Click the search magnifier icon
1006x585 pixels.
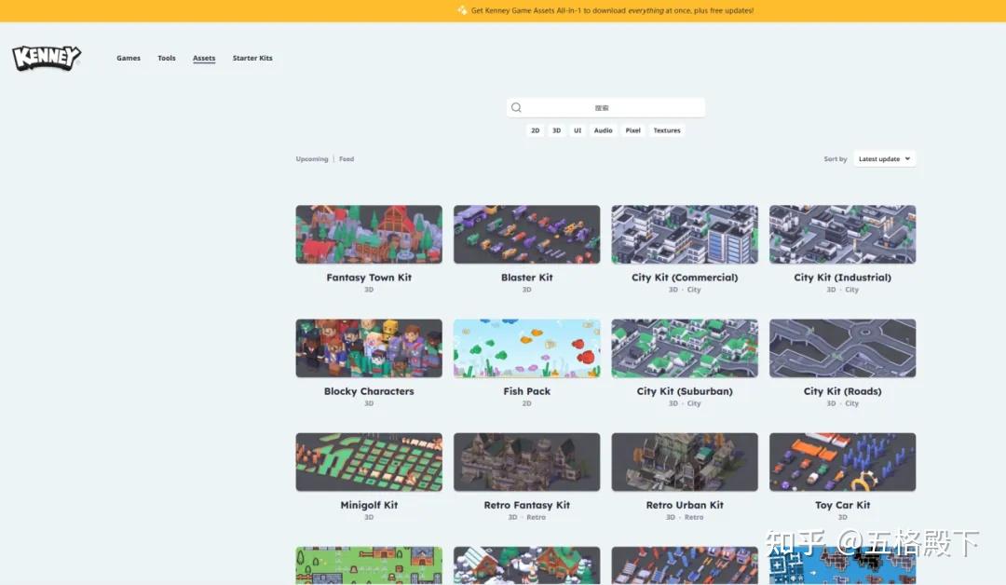point(516,107)
